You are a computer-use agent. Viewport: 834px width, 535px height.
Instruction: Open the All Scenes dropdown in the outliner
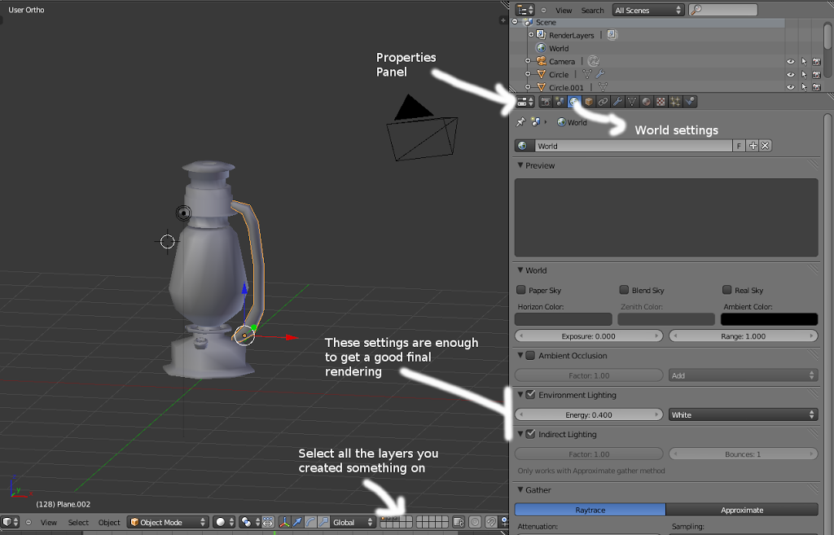tap(647, 10)
